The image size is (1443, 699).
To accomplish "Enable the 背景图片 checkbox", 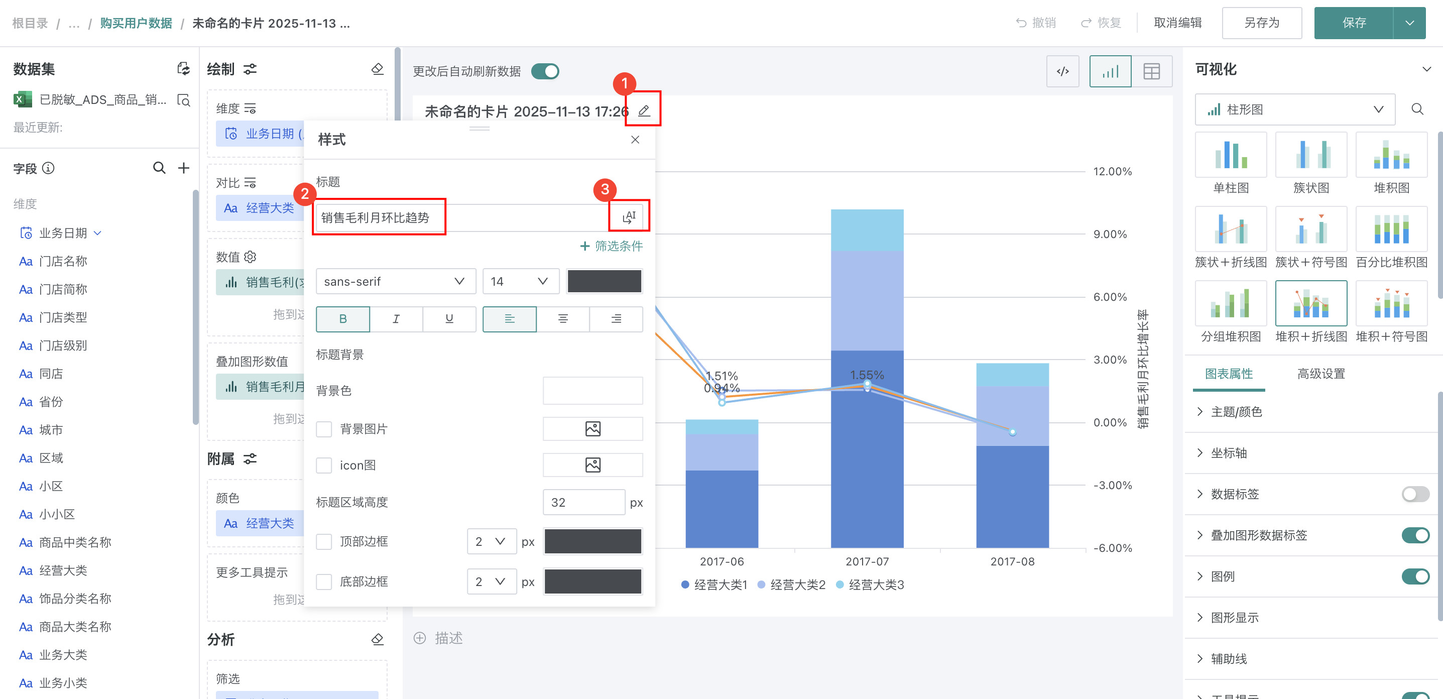I will coord(324,429).
